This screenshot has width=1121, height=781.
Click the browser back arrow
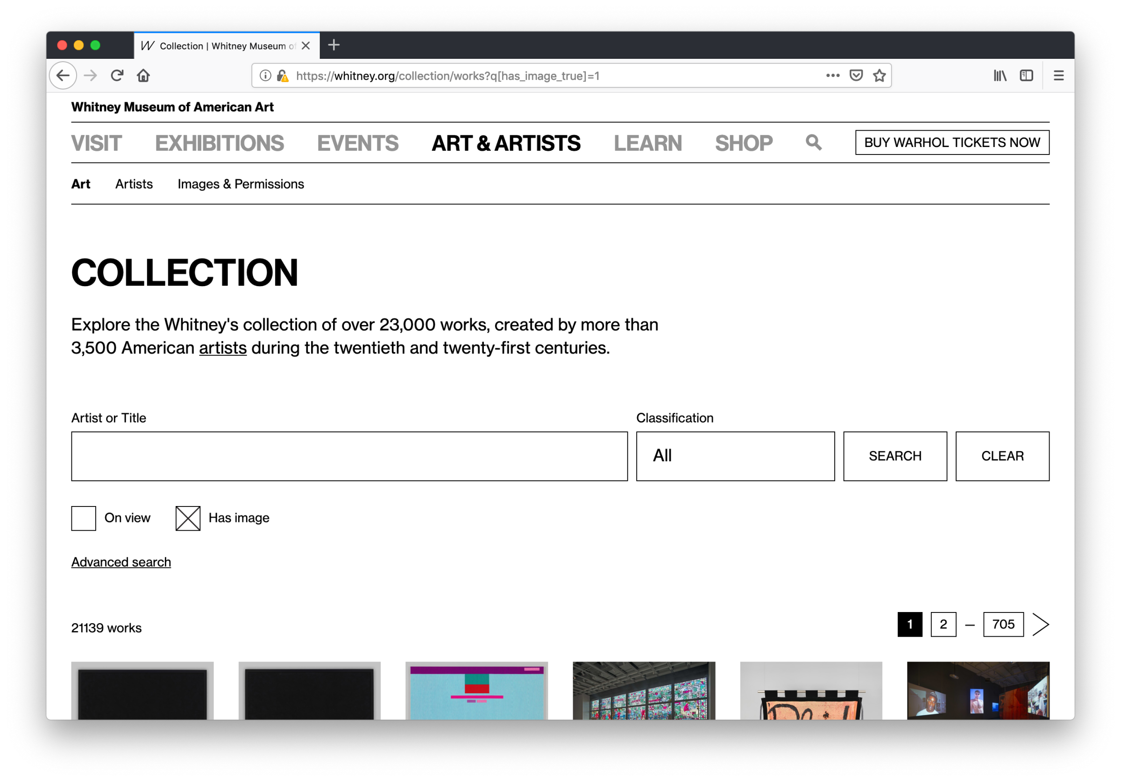pos(63,76)
